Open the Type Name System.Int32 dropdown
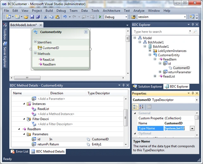 coord(192,128)
